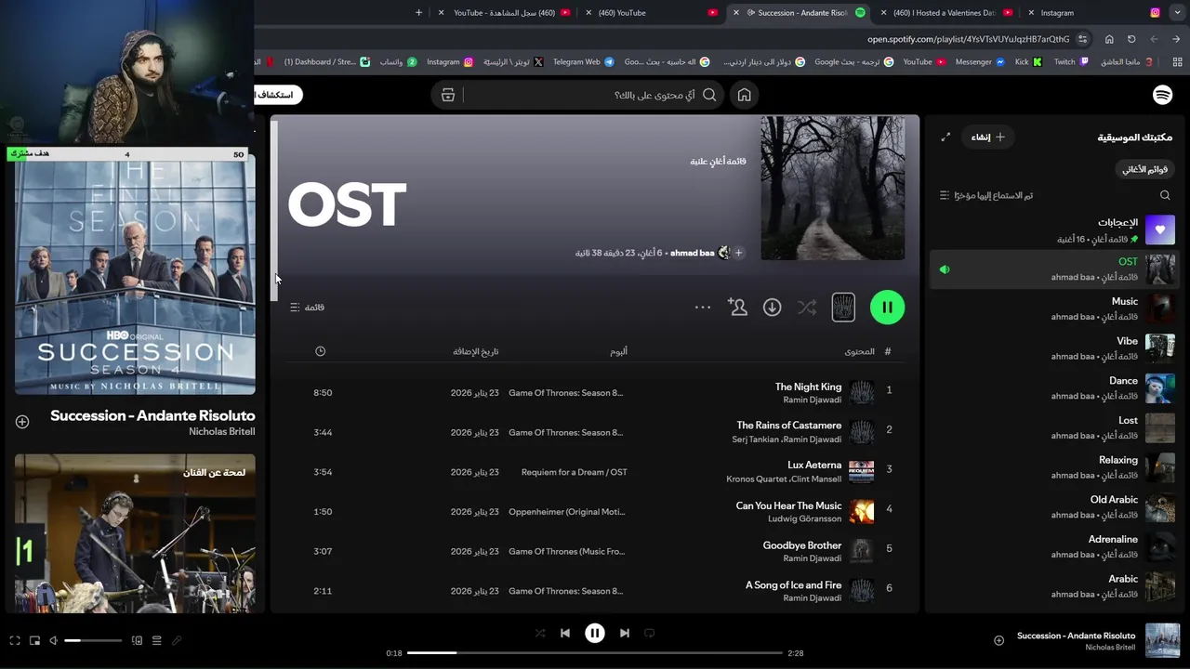Click the Spotify logo

(x=1162, y=95)
